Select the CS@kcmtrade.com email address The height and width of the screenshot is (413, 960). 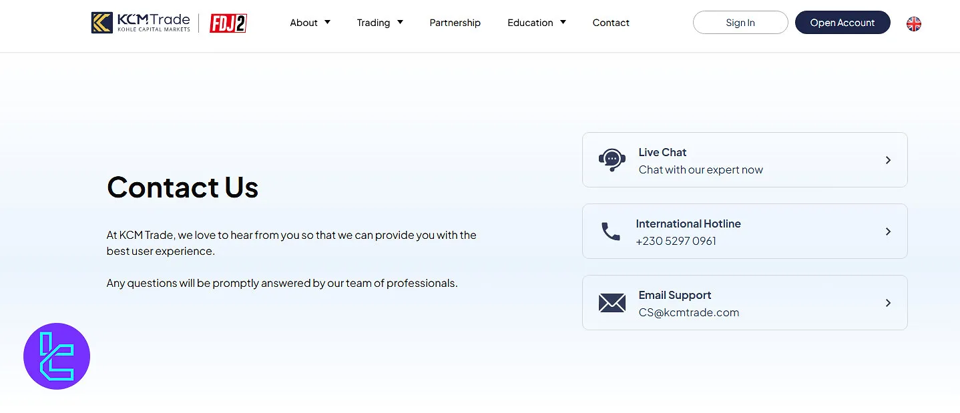[688, 312]
